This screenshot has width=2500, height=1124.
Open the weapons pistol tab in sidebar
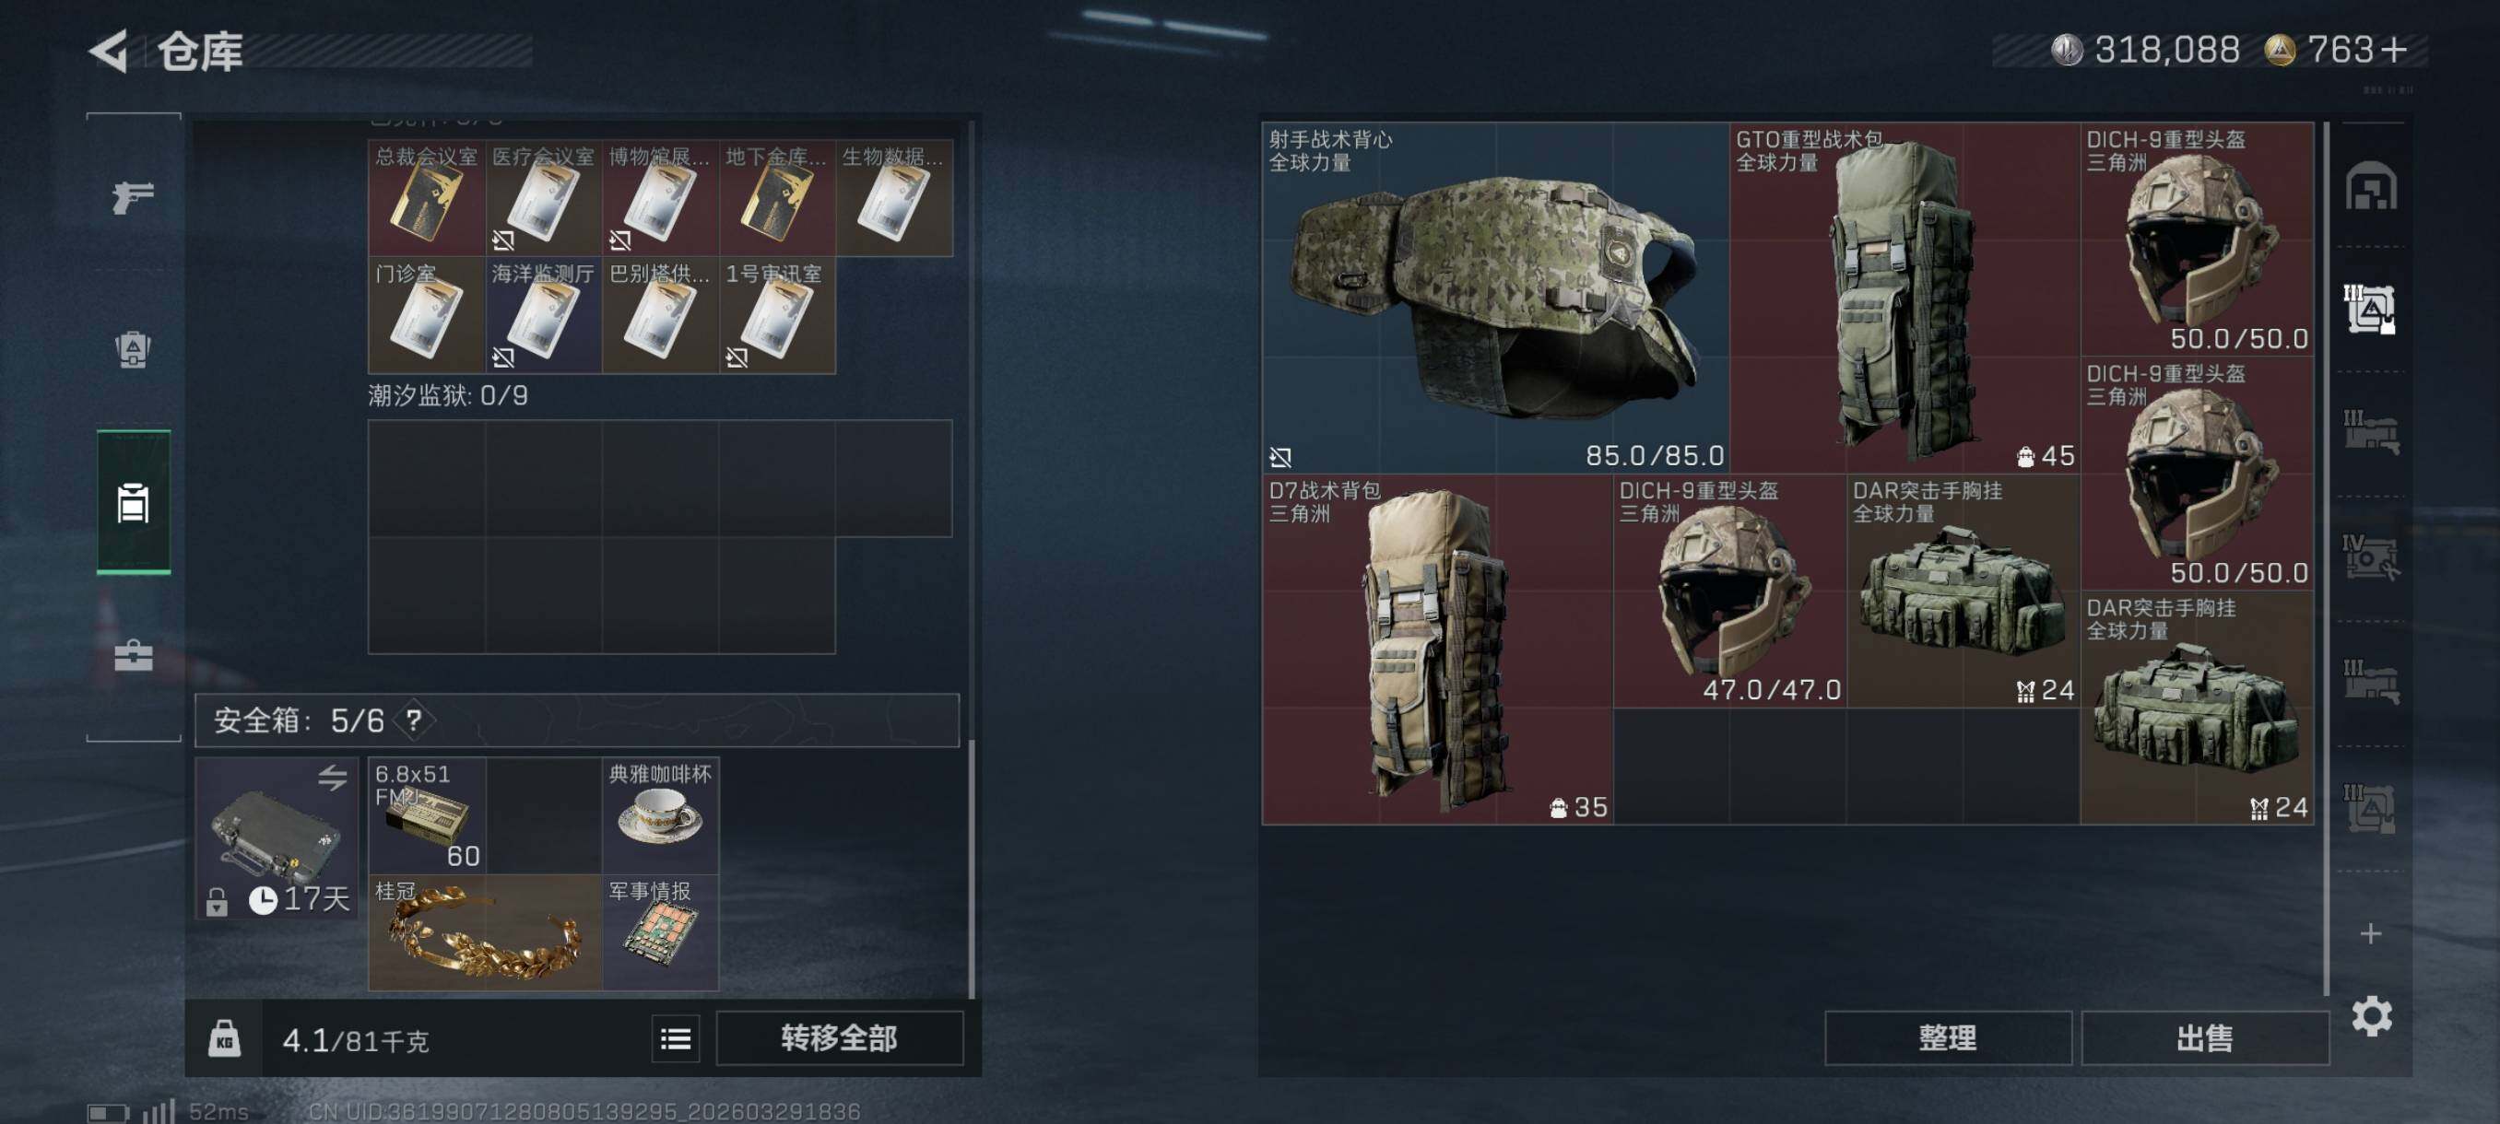133,197
